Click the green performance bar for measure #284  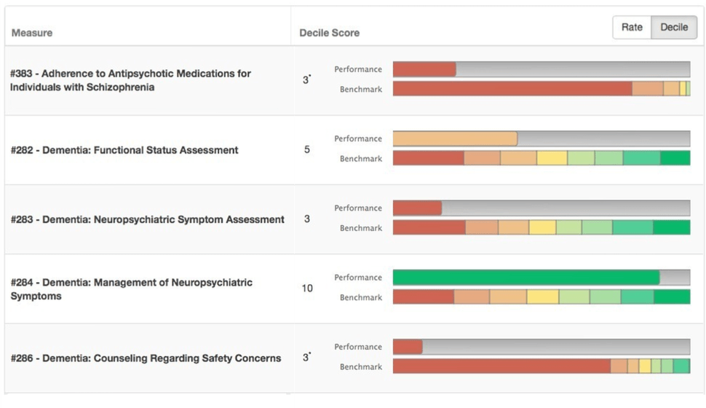coord(525,278)
